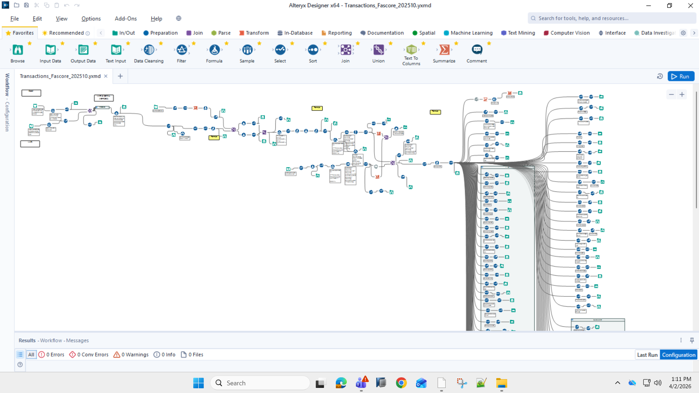
Task: Select the Union tool icon
Action: click(x=378, y=50)
